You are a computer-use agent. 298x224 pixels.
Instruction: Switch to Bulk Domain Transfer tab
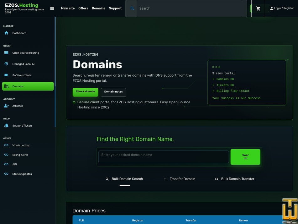tap(235, 179)
